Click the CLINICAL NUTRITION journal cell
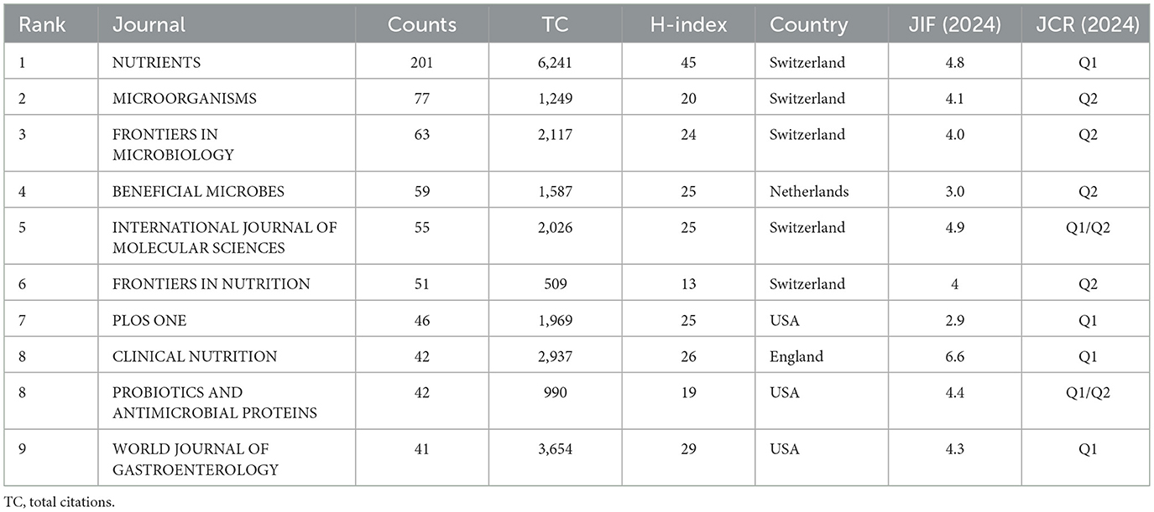 pyautogui.click(x=195, y=356)
